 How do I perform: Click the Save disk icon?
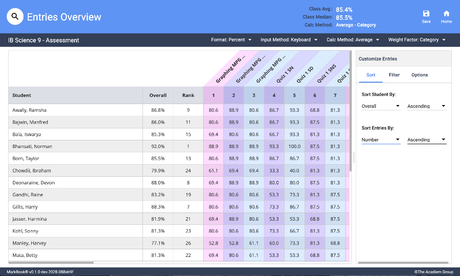[426, 14]
